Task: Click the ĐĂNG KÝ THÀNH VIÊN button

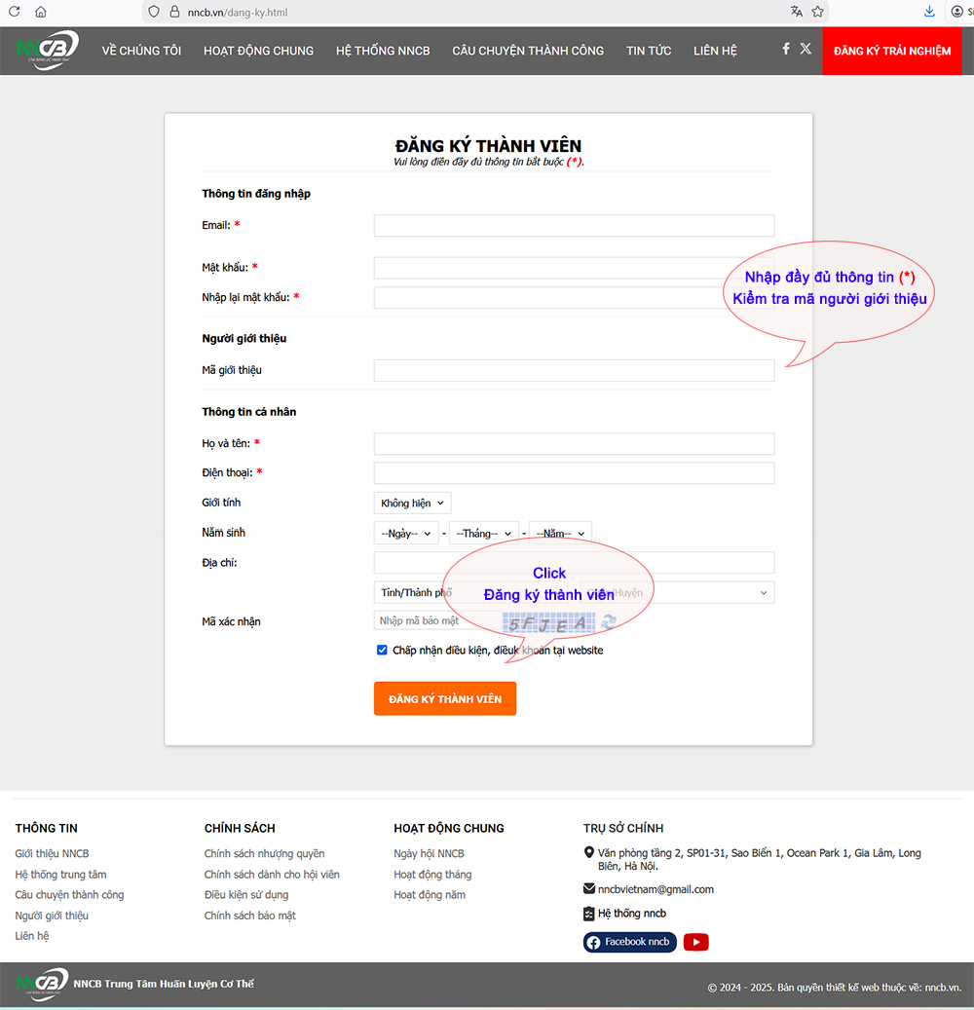Action: coord(445,699)
